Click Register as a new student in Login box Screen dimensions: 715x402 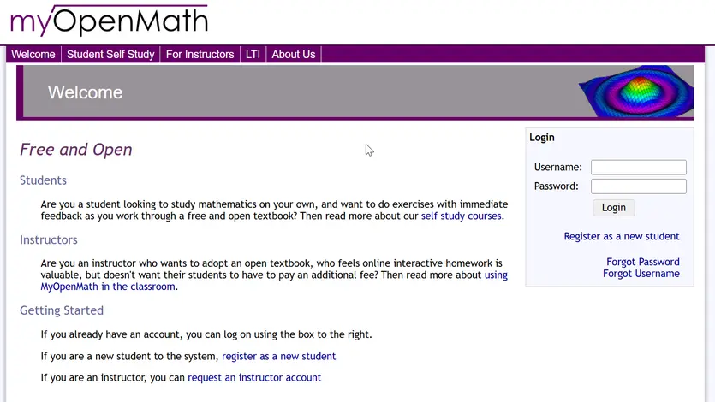coord(621,236)
